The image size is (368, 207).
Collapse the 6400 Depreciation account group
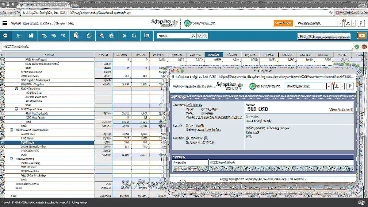17,109
